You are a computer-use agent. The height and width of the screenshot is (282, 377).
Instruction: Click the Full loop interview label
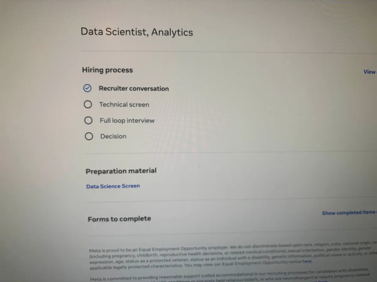click(127, 121)
